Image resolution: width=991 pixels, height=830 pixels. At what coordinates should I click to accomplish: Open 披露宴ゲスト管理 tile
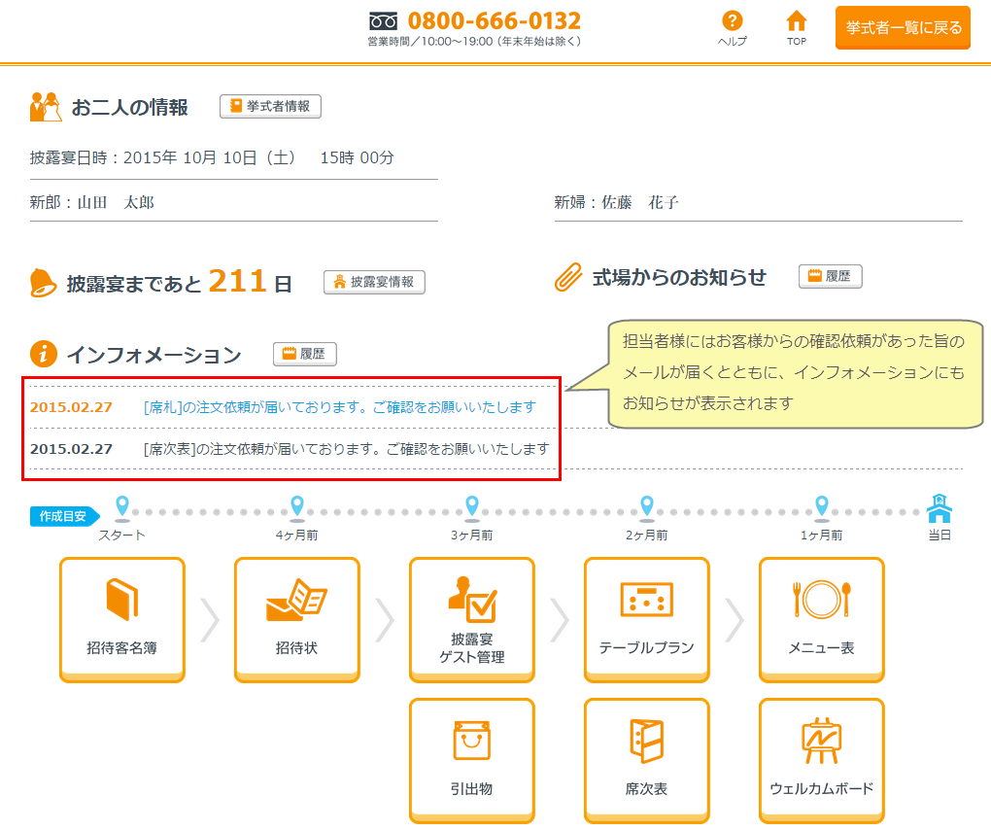471,619
